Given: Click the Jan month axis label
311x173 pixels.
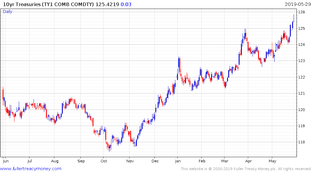Looking at the screenshot, I should tap(178, 161).
